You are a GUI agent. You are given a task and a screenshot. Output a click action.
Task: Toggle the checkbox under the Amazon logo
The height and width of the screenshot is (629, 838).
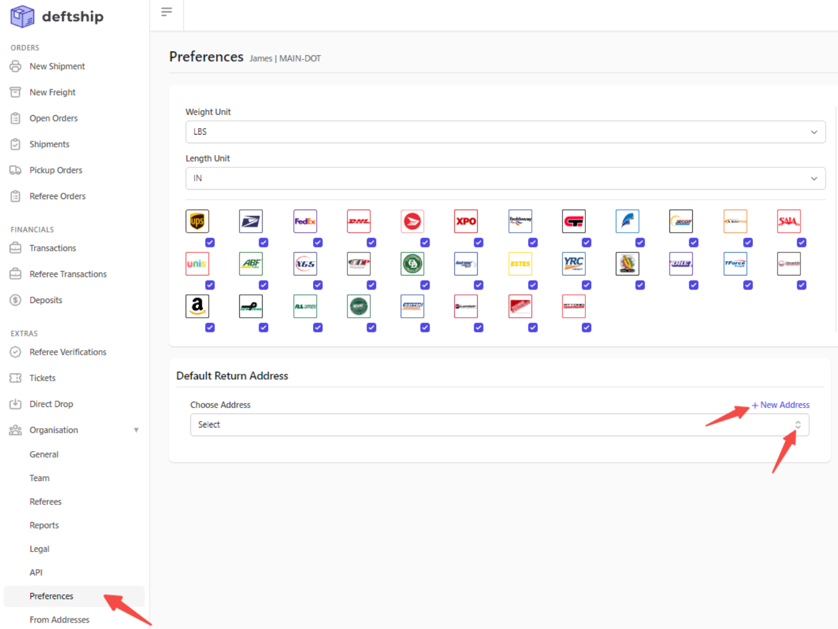coord(210,328)
